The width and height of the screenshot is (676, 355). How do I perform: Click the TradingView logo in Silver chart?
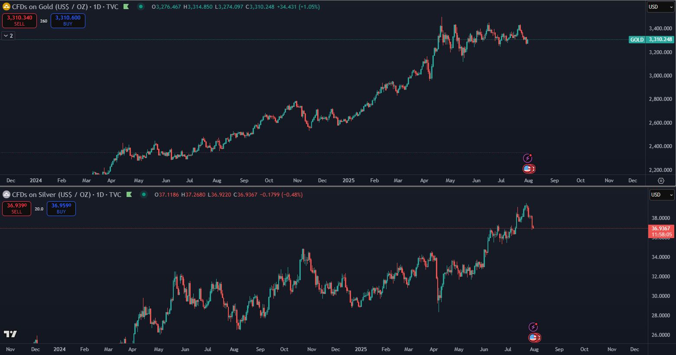tap(10, 334)
